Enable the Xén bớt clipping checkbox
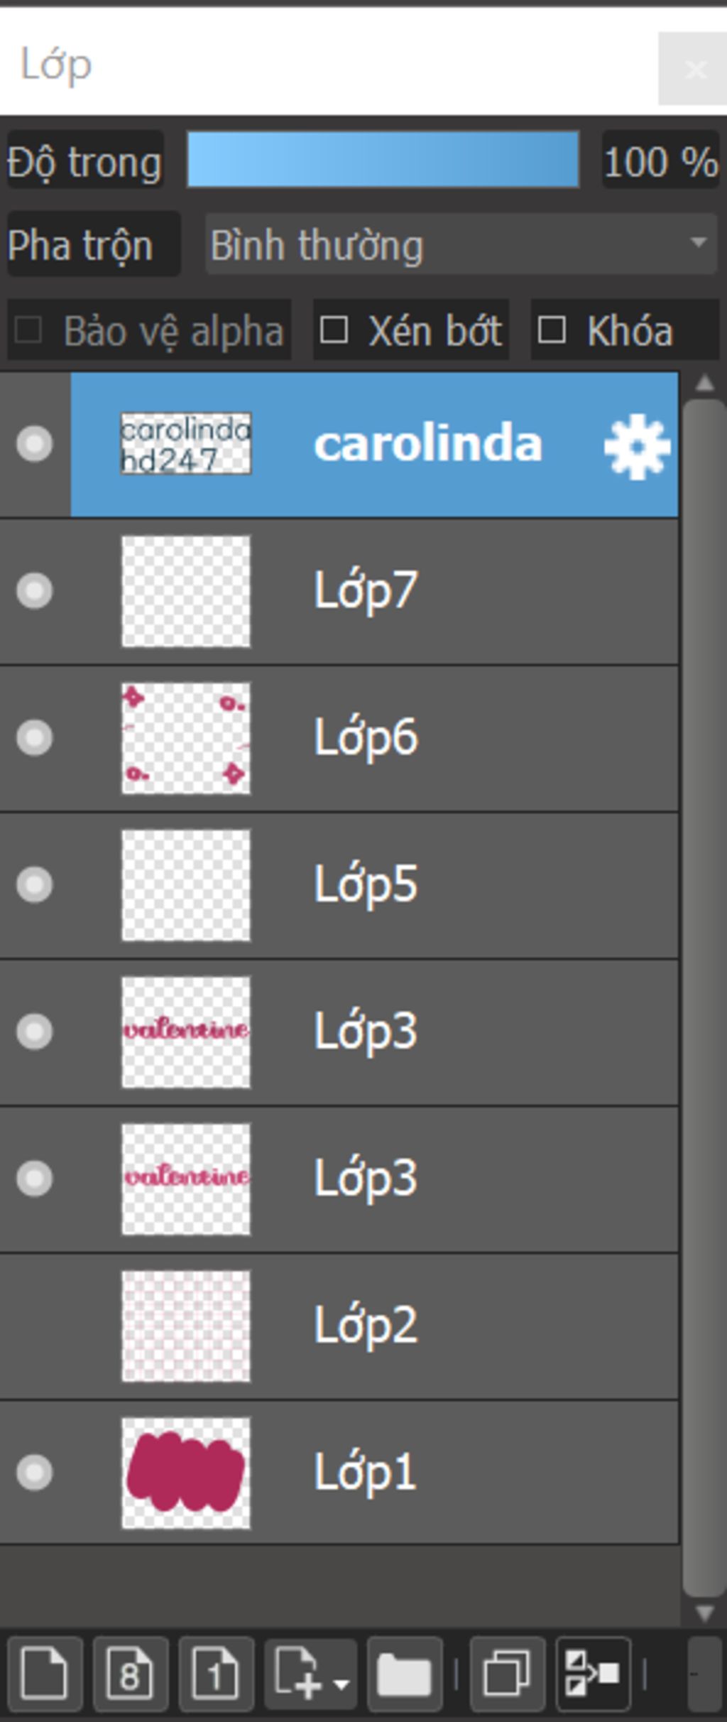Image resolution: width=727 pixels, height=1722 pixels. tap(334, 330)
